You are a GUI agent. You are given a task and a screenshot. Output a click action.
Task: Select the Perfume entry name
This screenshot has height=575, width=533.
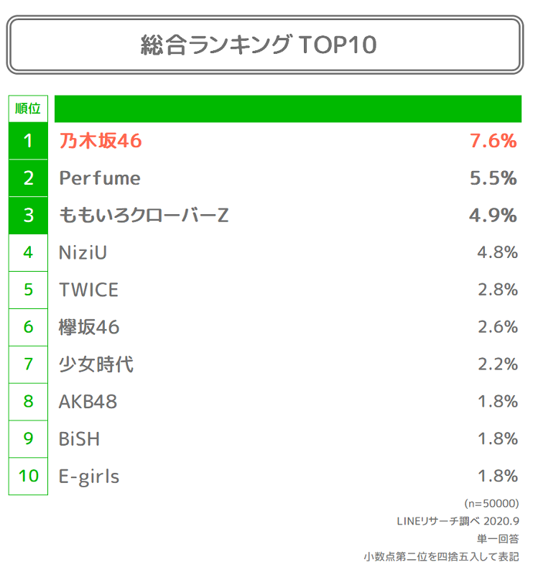point(100,178)
